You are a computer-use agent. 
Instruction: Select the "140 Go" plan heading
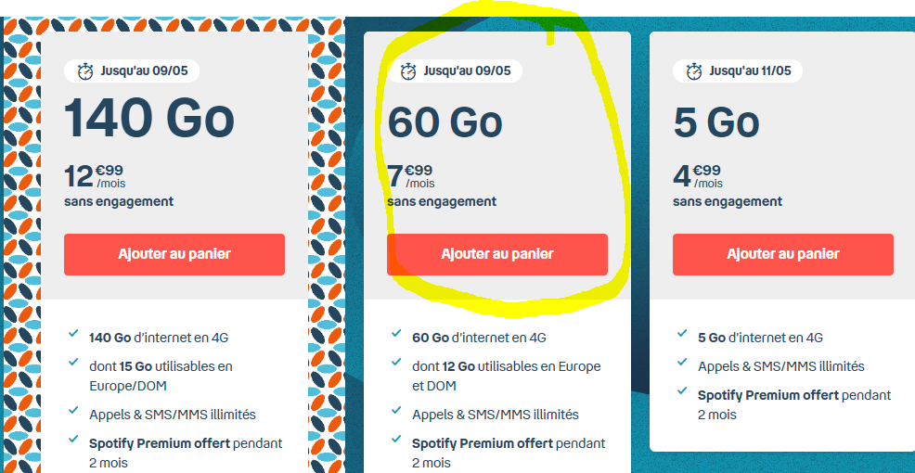coord(149,119)
